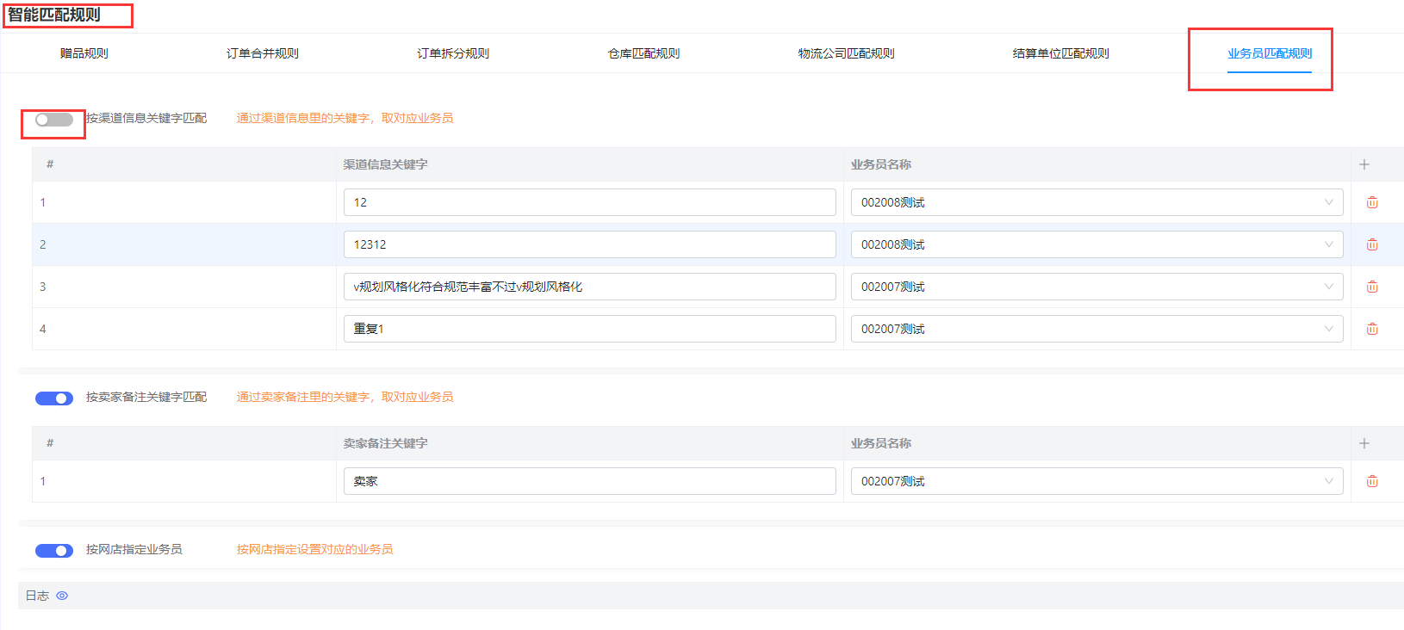The image size is (1404, 630).
Task: Switch to the 赠品规则 tab
Action: [84, 53]
